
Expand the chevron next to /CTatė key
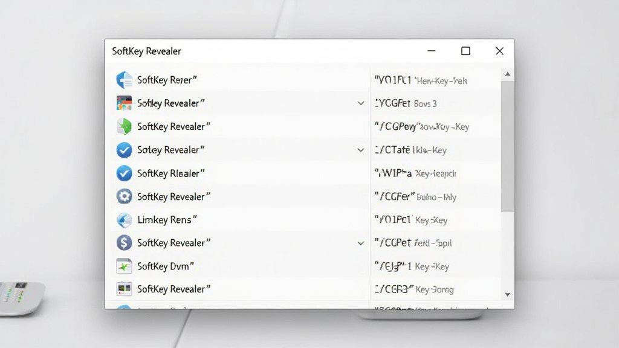tap(360, 150)
